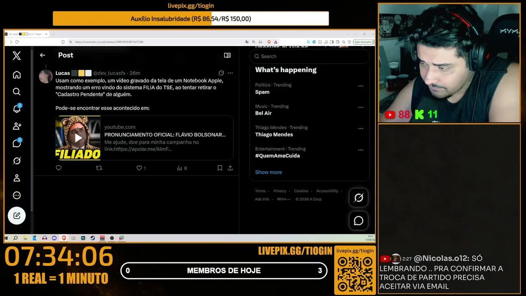
Task: Open the floating chat messages button
Action: click(x=358, y=221)
